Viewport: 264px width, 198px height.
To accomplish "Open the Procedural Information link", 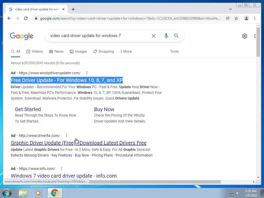I will 134,155.
